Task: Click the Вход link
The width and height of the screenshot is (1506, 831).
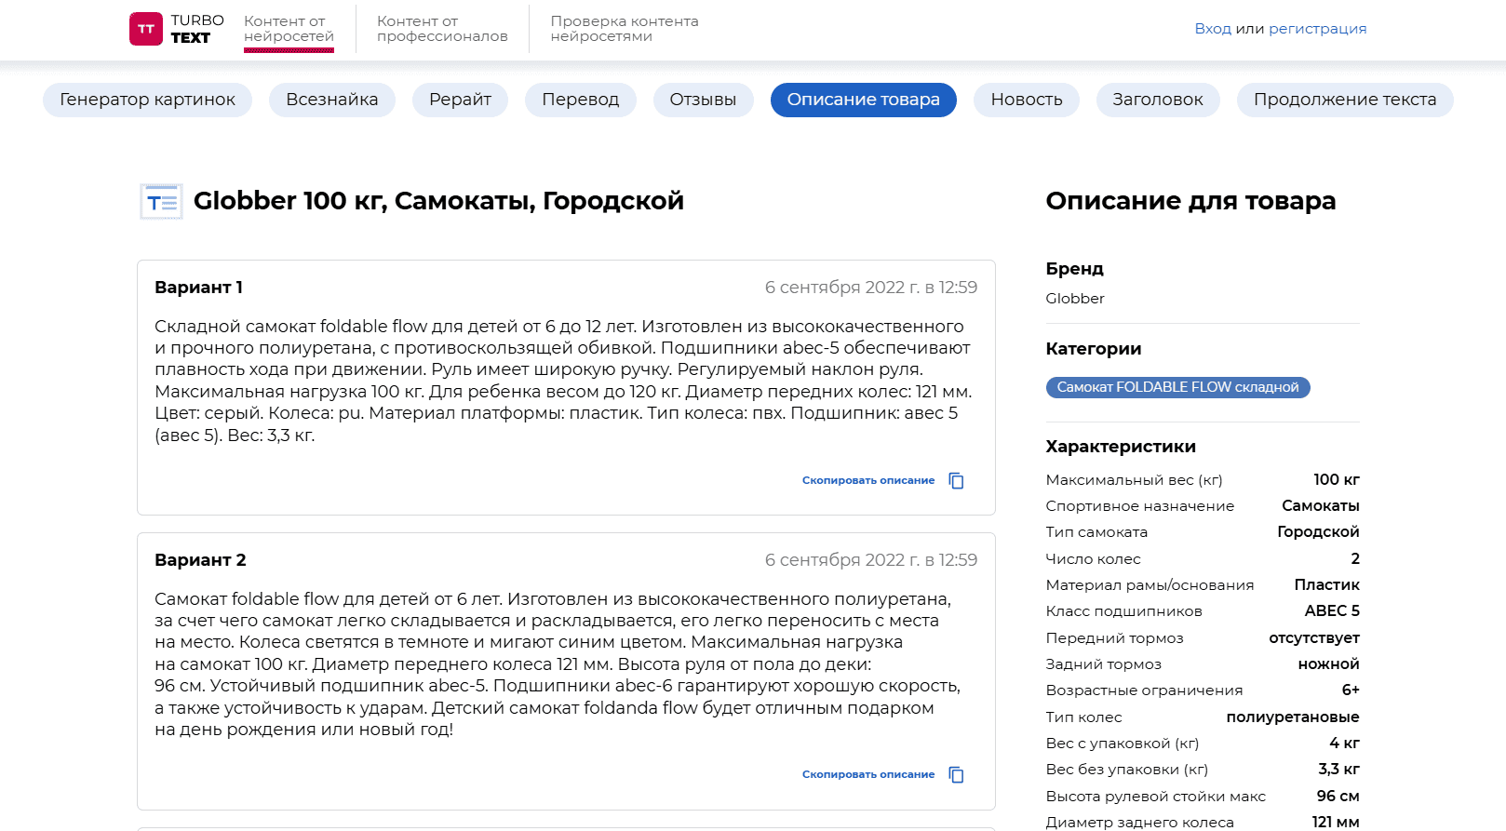Action: pos(1213,29)
